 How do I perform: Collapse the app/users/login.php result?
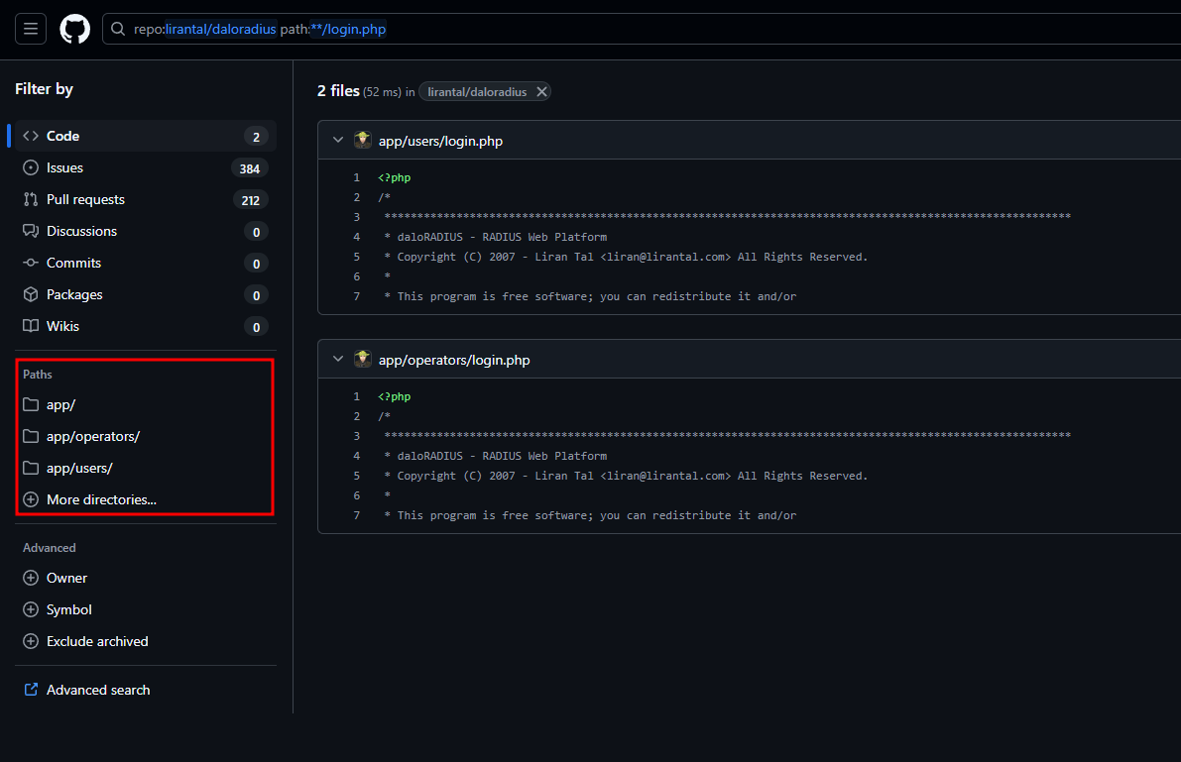[x=338, y=140]
